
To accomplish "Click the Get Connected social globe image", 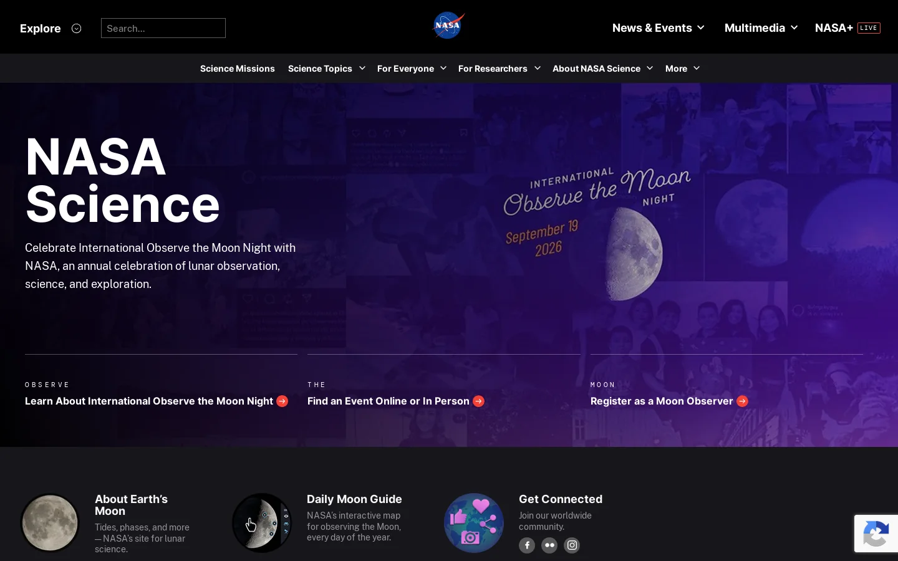I will 474,523.
